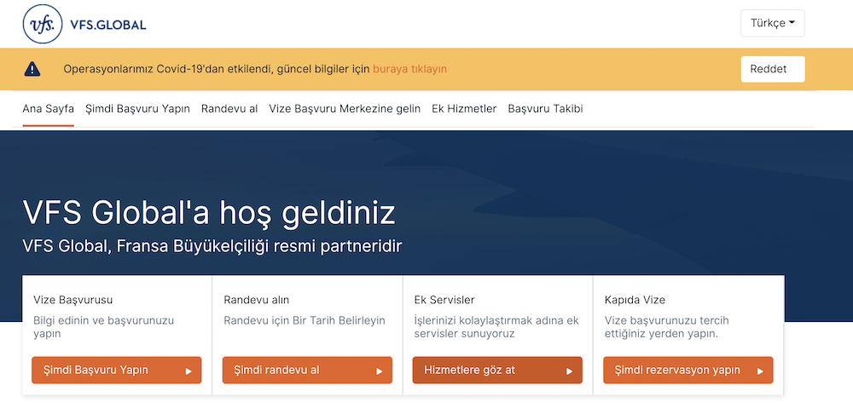Open Vize Başvuru Merkezine gelin tab
853x414 pixels.
coord(345,109)
